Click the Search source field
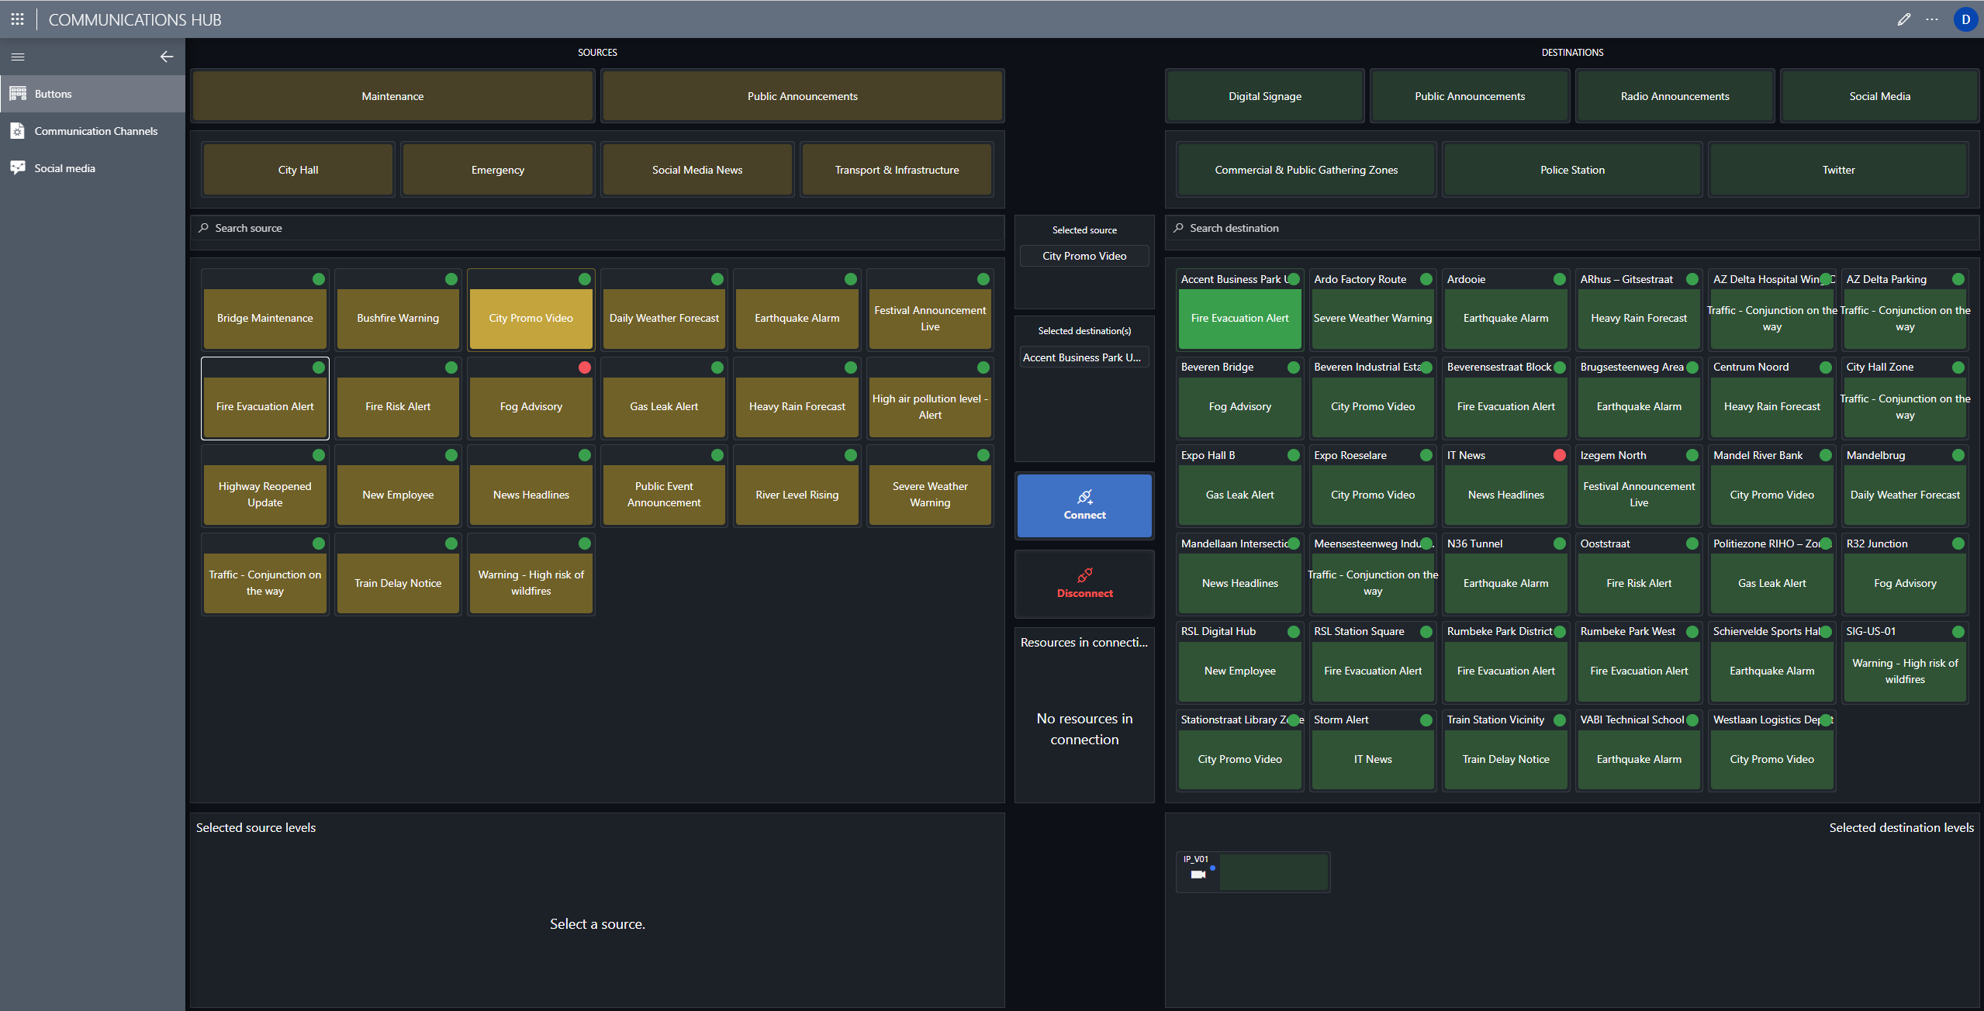1984x1011 pixels. coord(597,228)
